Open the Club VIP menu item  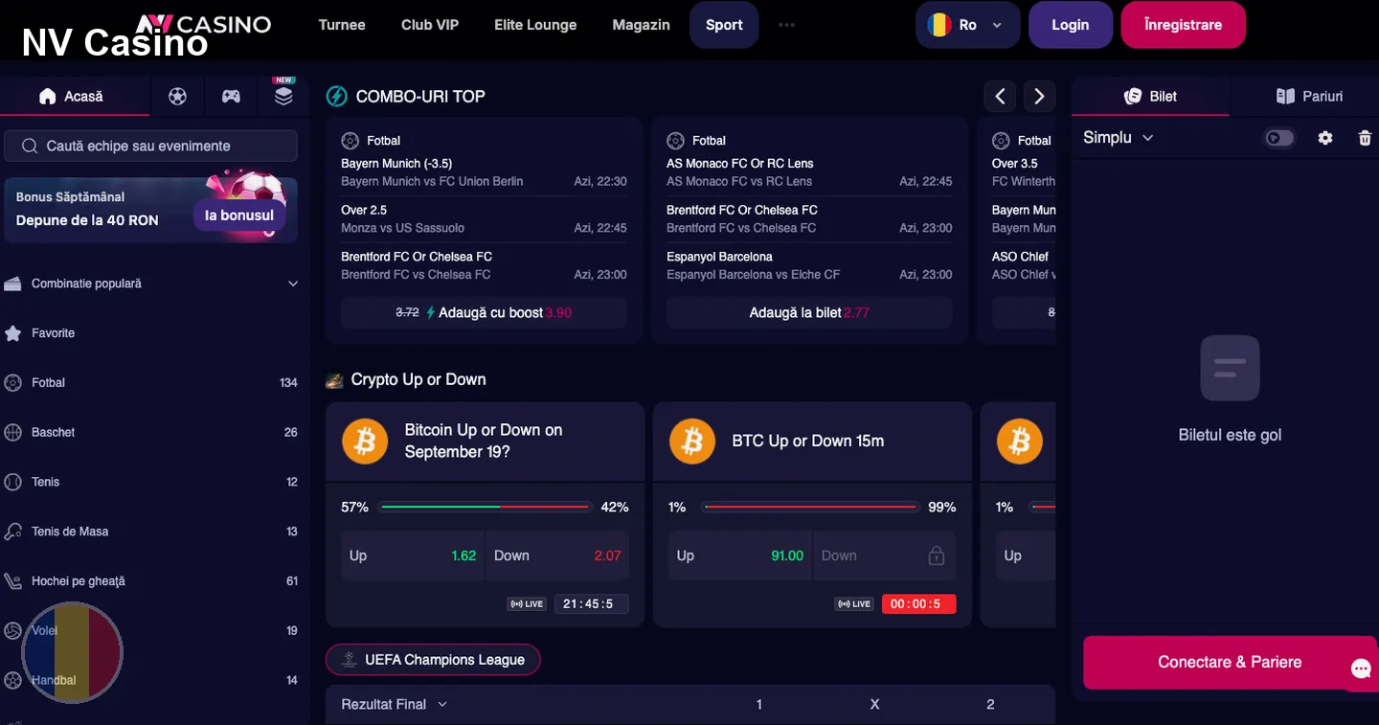coord(430,25)
